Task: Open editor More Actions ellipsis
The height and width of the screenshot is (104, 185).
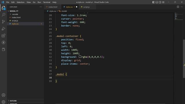Action: tap(182, 7)
